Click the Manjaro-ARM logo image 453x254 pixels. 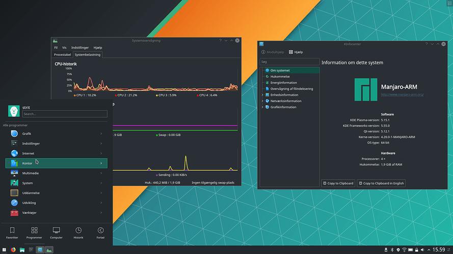(x=366, y=89)
